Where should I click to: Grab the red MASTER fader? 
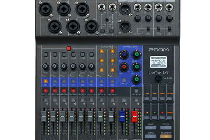(135, 116)
